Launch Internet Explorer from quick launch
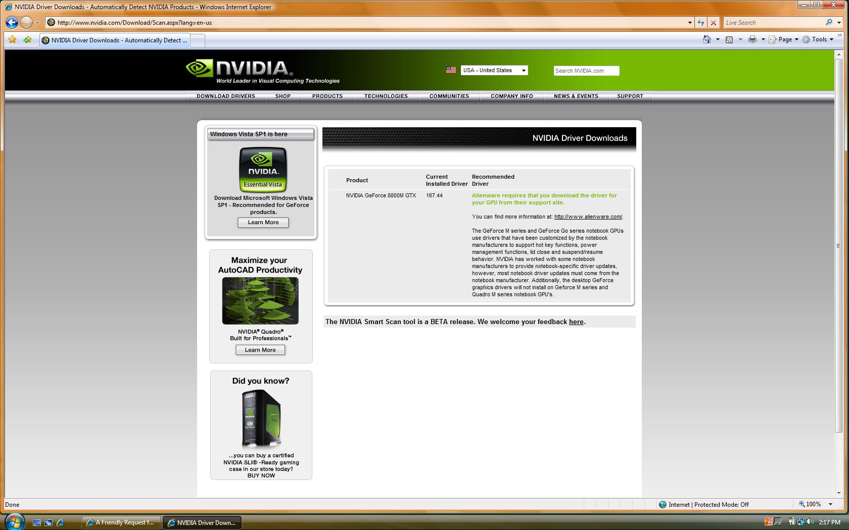Image resolution: width=849 pixels, height=530 pixels. [60, 523]
